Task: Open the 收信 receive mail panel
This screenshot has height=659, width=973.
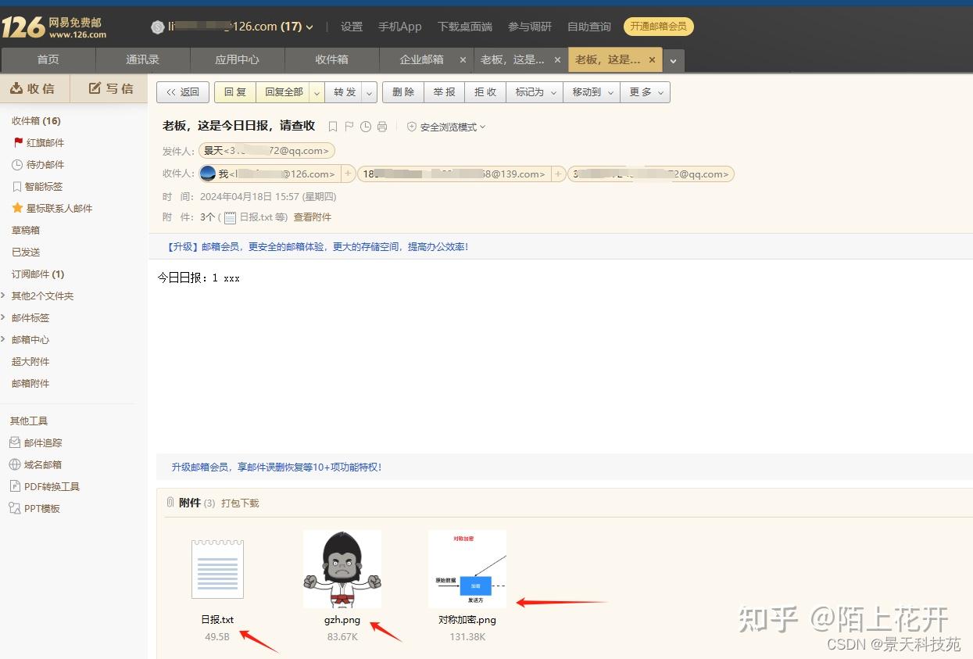Action: tap(34, 88)
